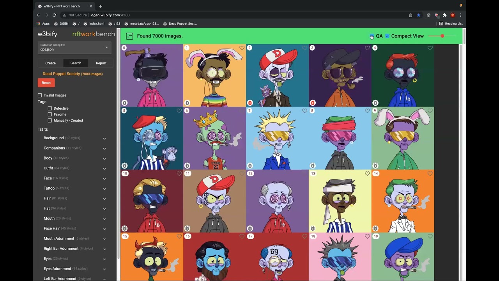Click the red bug icon on image 2
The width and height of the screenshot is (499, 281).
tap(250, 103)
